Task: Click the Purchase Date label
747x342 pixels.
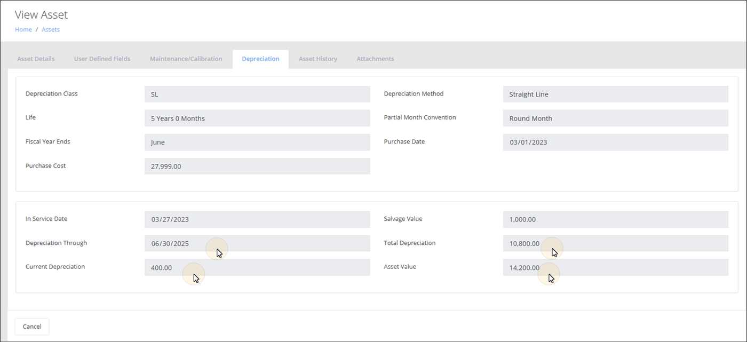Action: point(404,141)
